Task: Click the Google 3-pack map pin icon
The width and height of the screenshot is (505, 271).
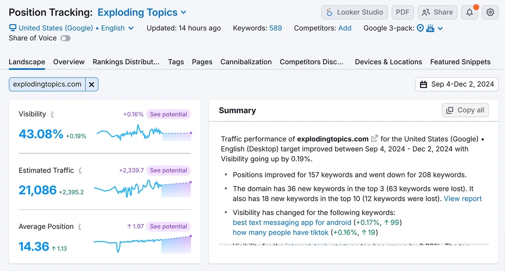Action: click(x=420, y=28)
